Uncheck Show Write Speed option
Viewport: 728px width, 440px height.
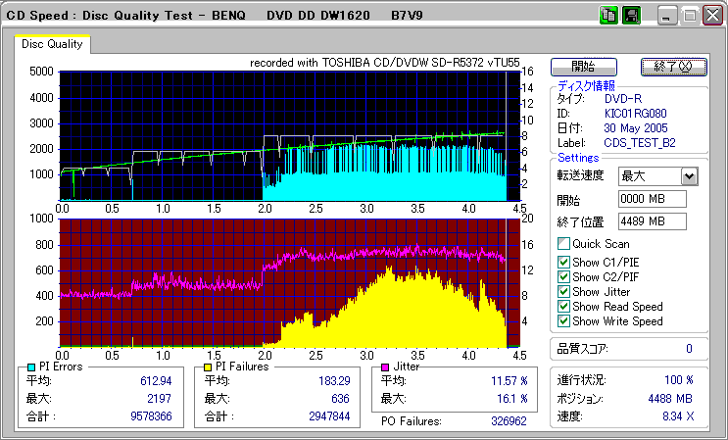563,320
